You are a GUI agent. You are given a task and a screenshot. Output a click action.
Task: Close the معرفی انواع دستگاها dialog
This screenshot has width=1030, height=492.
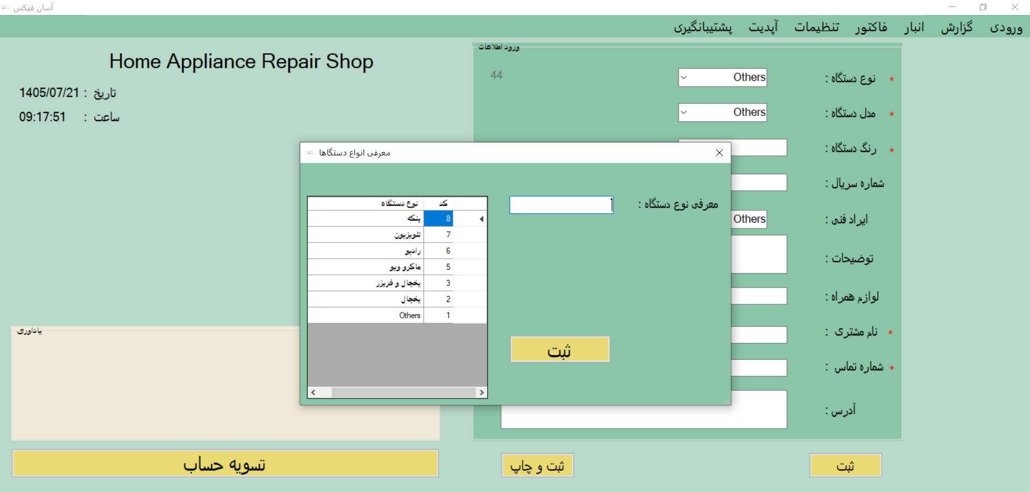(x=719, y=153)
